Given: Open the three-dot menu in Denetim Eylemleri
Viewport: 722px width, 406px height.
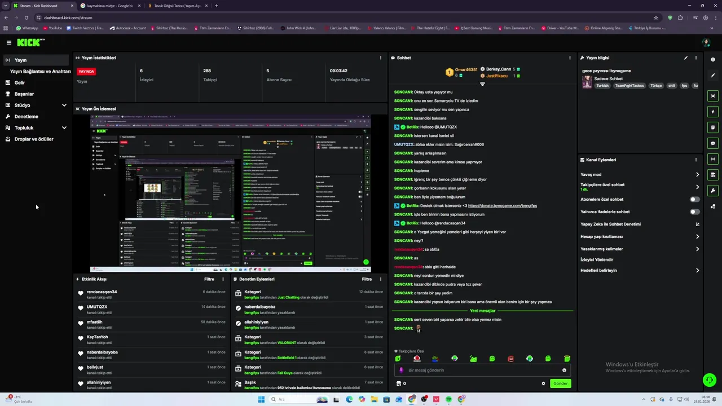Looking at the screenshot, I should pos(380,279).
